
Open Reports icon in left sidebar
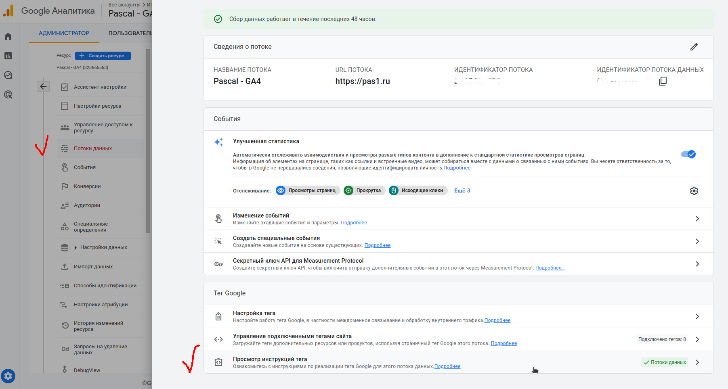click(8, 56)
